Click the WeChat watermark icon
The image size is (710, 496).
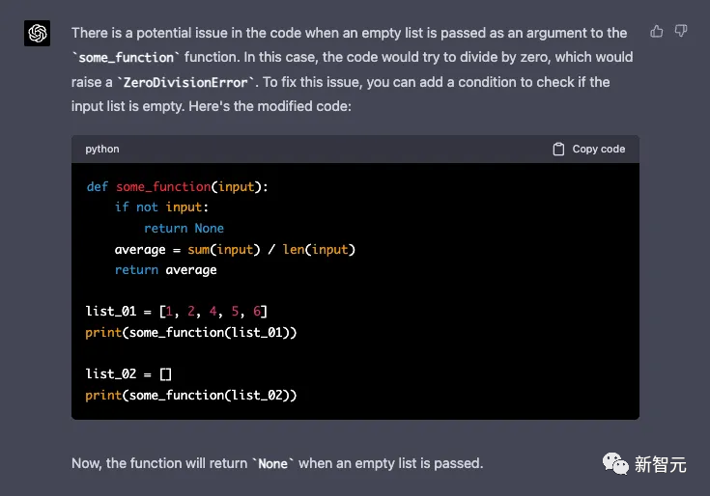click(615, 463)
